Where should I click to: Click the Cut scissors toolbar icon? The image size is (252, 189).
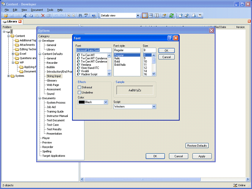25,16
